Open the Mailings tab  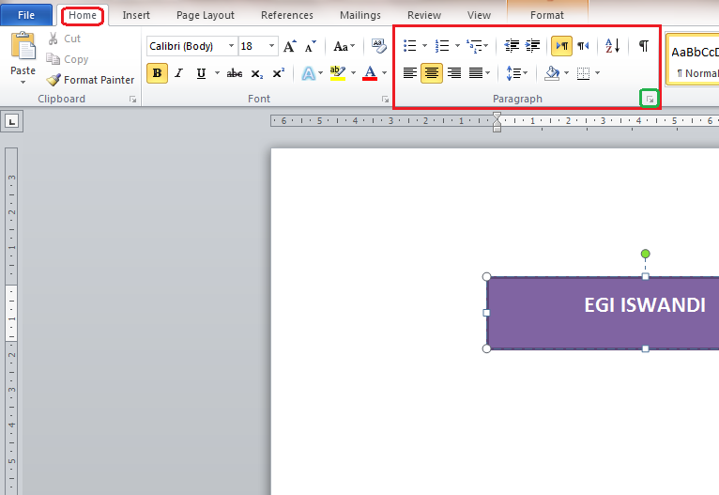[x=360, y=15]
